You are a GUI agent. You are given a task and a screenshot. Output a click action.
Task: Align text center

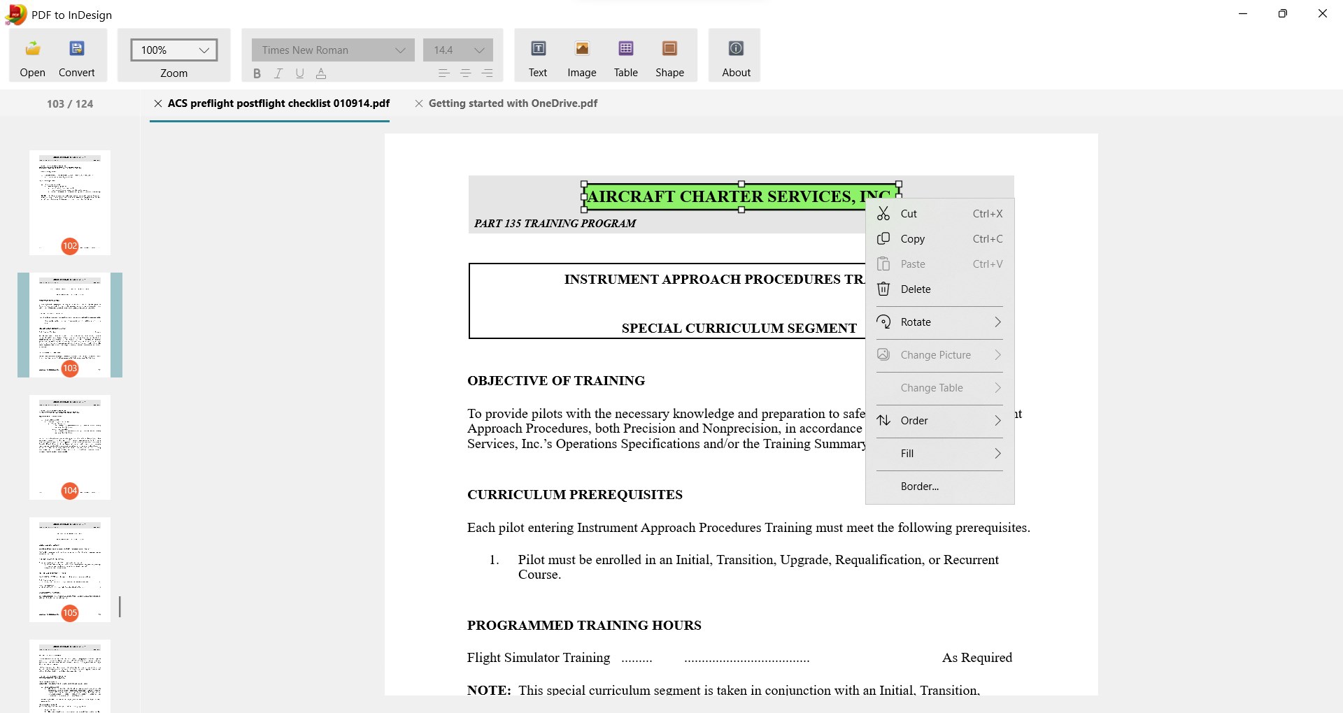click(466, 73)
